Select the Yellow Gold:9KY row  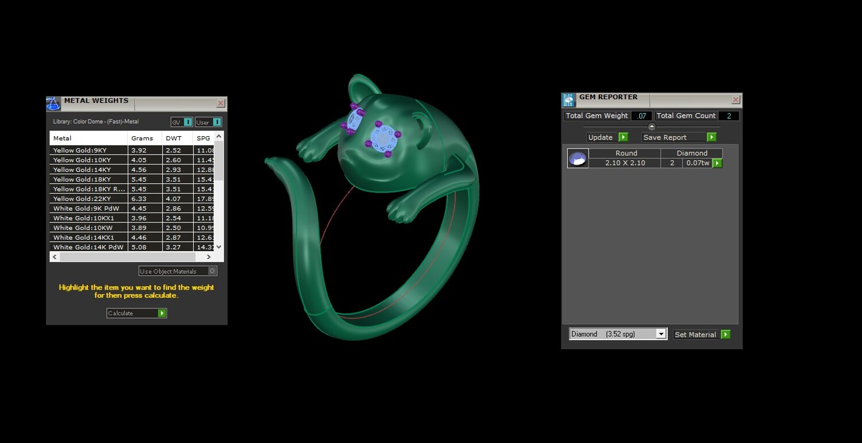(132, 151)
